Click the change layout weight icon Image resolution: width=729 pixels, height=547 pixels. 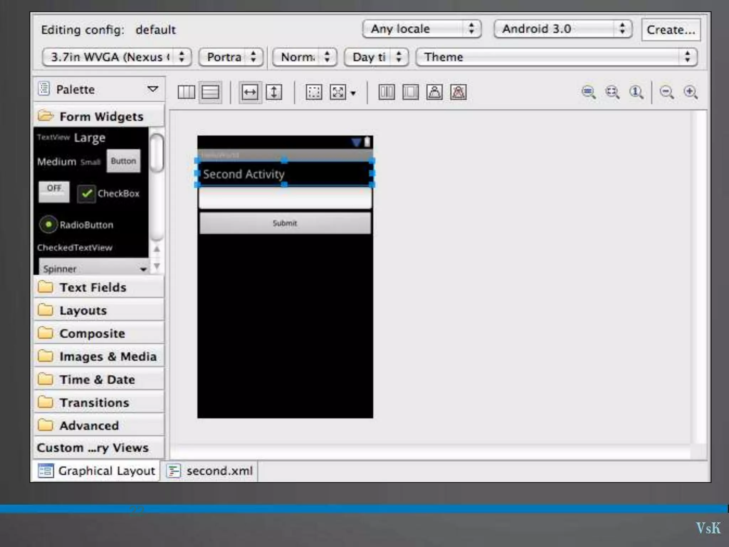tap(435, 92)
